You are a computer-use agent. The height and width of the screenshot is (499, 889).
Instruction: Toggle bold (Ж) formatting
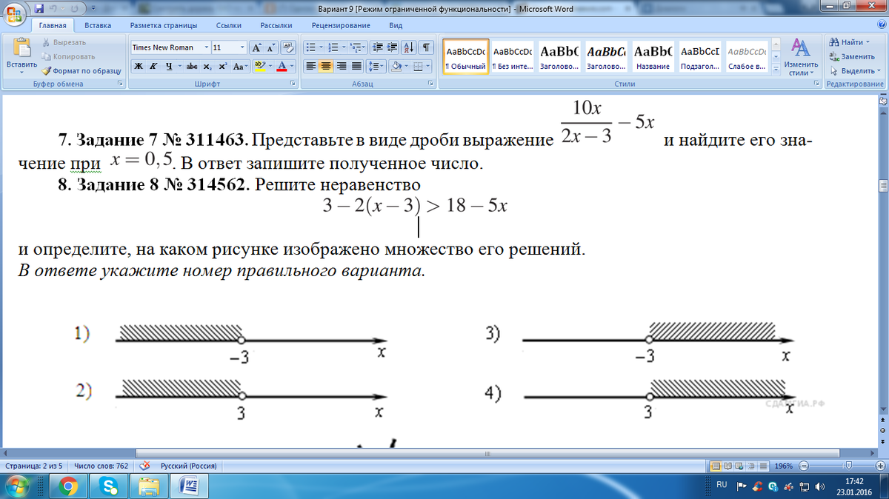139,66
